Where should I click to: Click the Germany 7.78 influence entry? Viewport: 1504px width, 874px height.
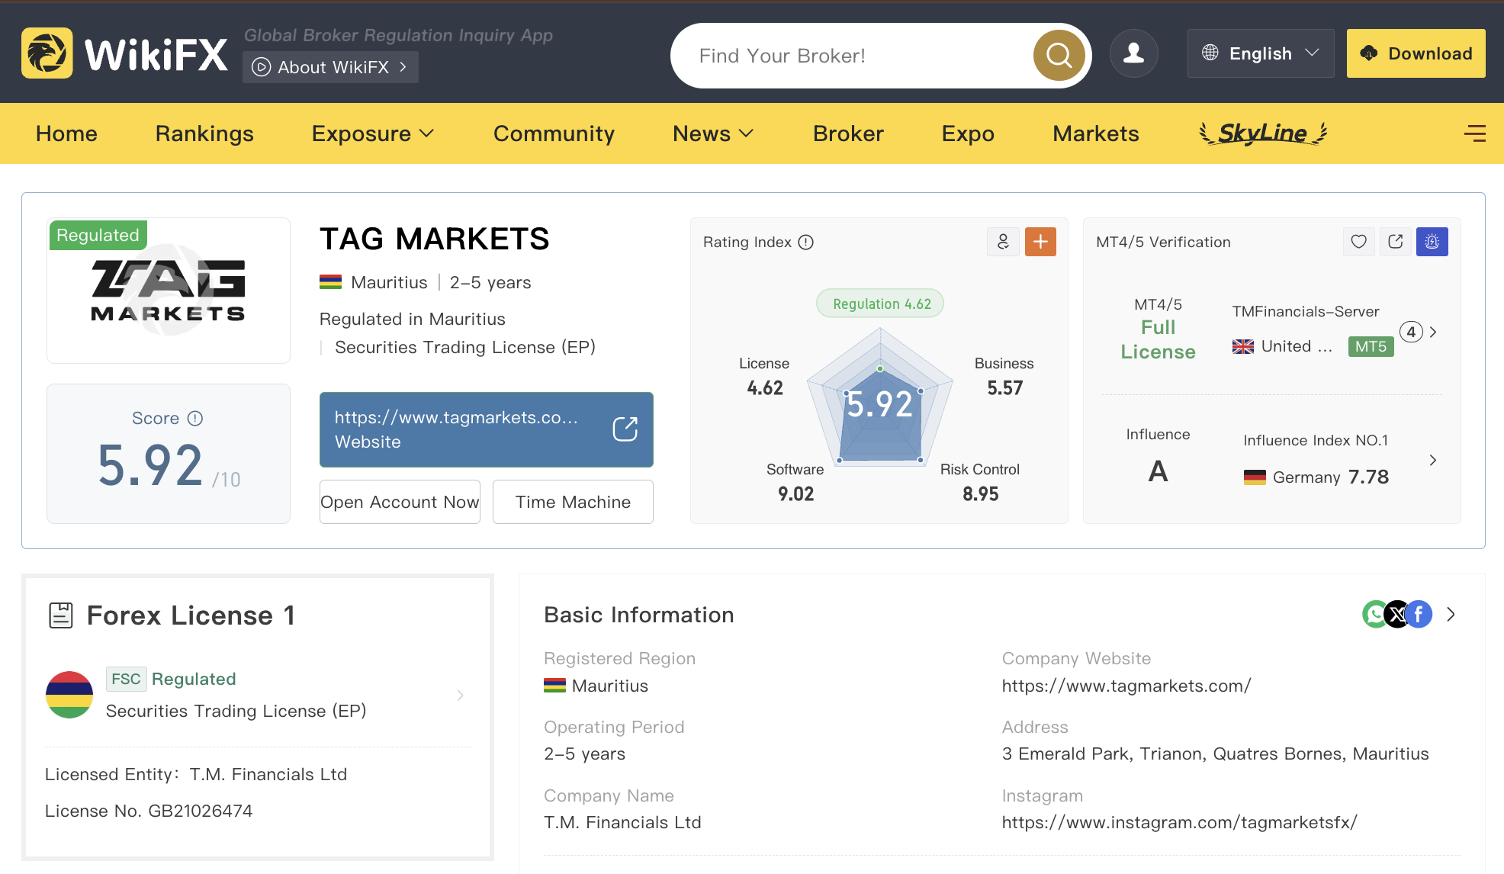pos(1316,477)
